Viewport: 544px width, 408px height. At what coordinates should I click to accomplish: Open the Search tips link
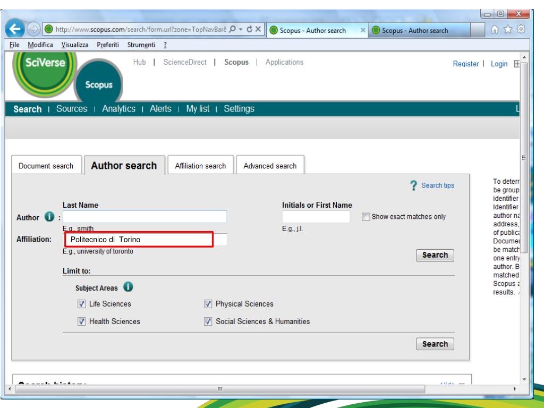(438, 185)
